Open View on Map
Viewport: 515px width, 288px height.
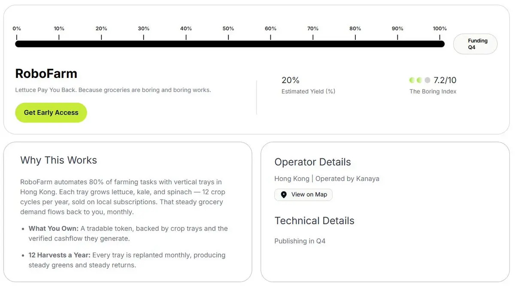(x=303, y=195)
